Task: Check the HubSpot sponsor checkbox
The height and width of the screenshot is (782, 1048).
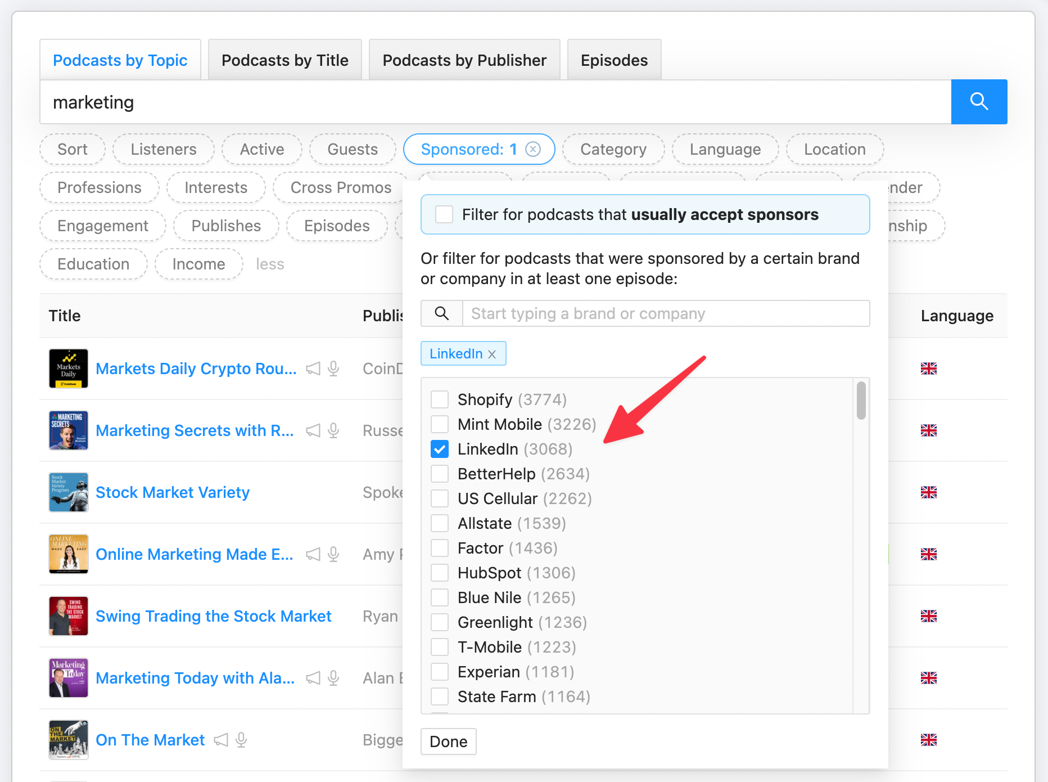Action: [440, 573]
